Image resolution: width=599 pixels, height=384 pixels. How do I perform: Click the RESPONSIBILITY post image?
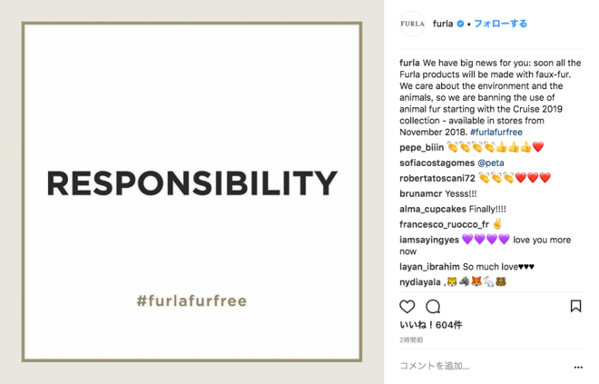coord(191,192)
